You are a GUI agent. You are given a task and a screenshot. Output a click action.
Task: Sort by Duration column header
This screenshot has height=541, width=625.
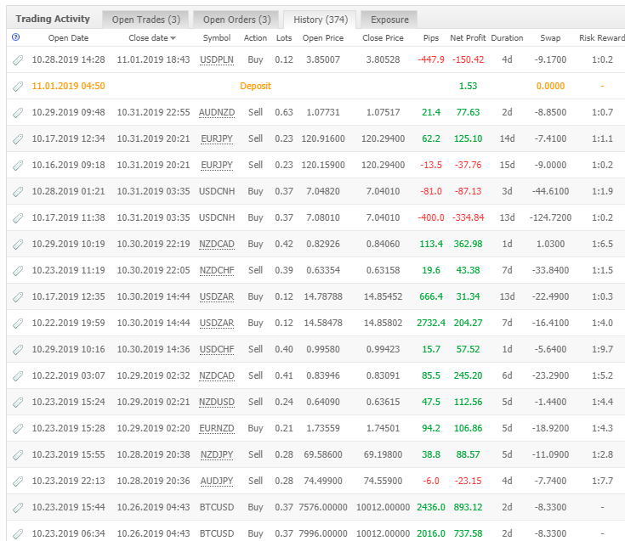click(x=507, y=38)
